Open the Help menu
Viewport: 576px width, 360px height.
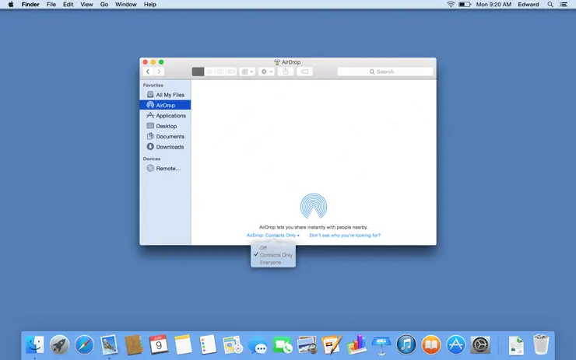pyautogui.click(x=150, y=5)
